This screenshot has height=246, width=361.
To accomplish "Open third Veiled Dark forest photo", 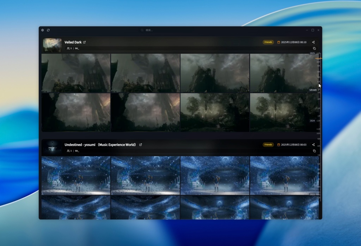I will pyautogui.click(x=215, y=113).
